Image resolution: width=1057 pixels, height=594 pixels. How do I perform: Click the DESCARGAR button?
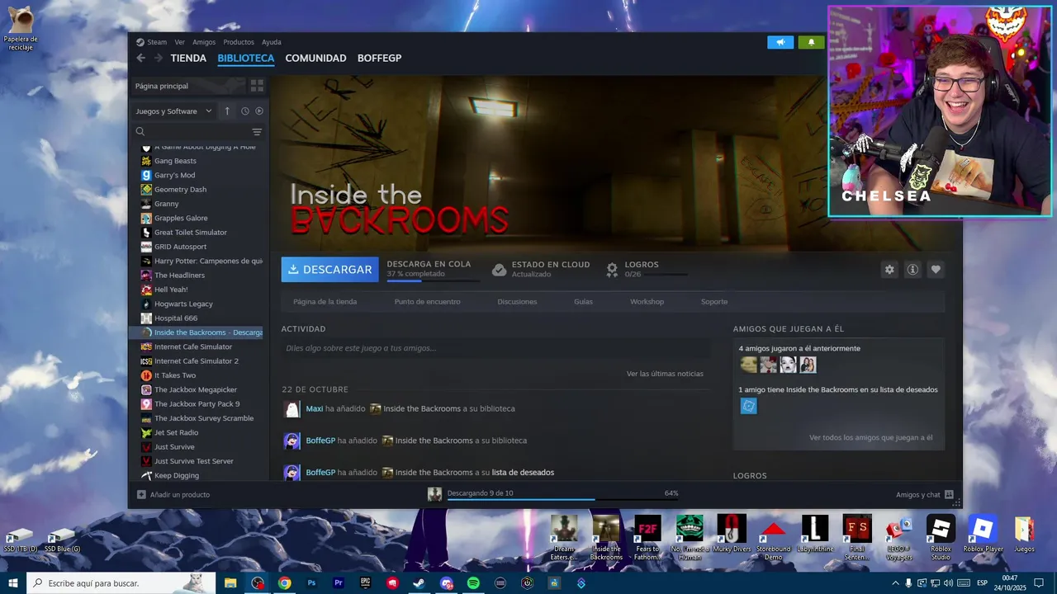tap(329, 270)
